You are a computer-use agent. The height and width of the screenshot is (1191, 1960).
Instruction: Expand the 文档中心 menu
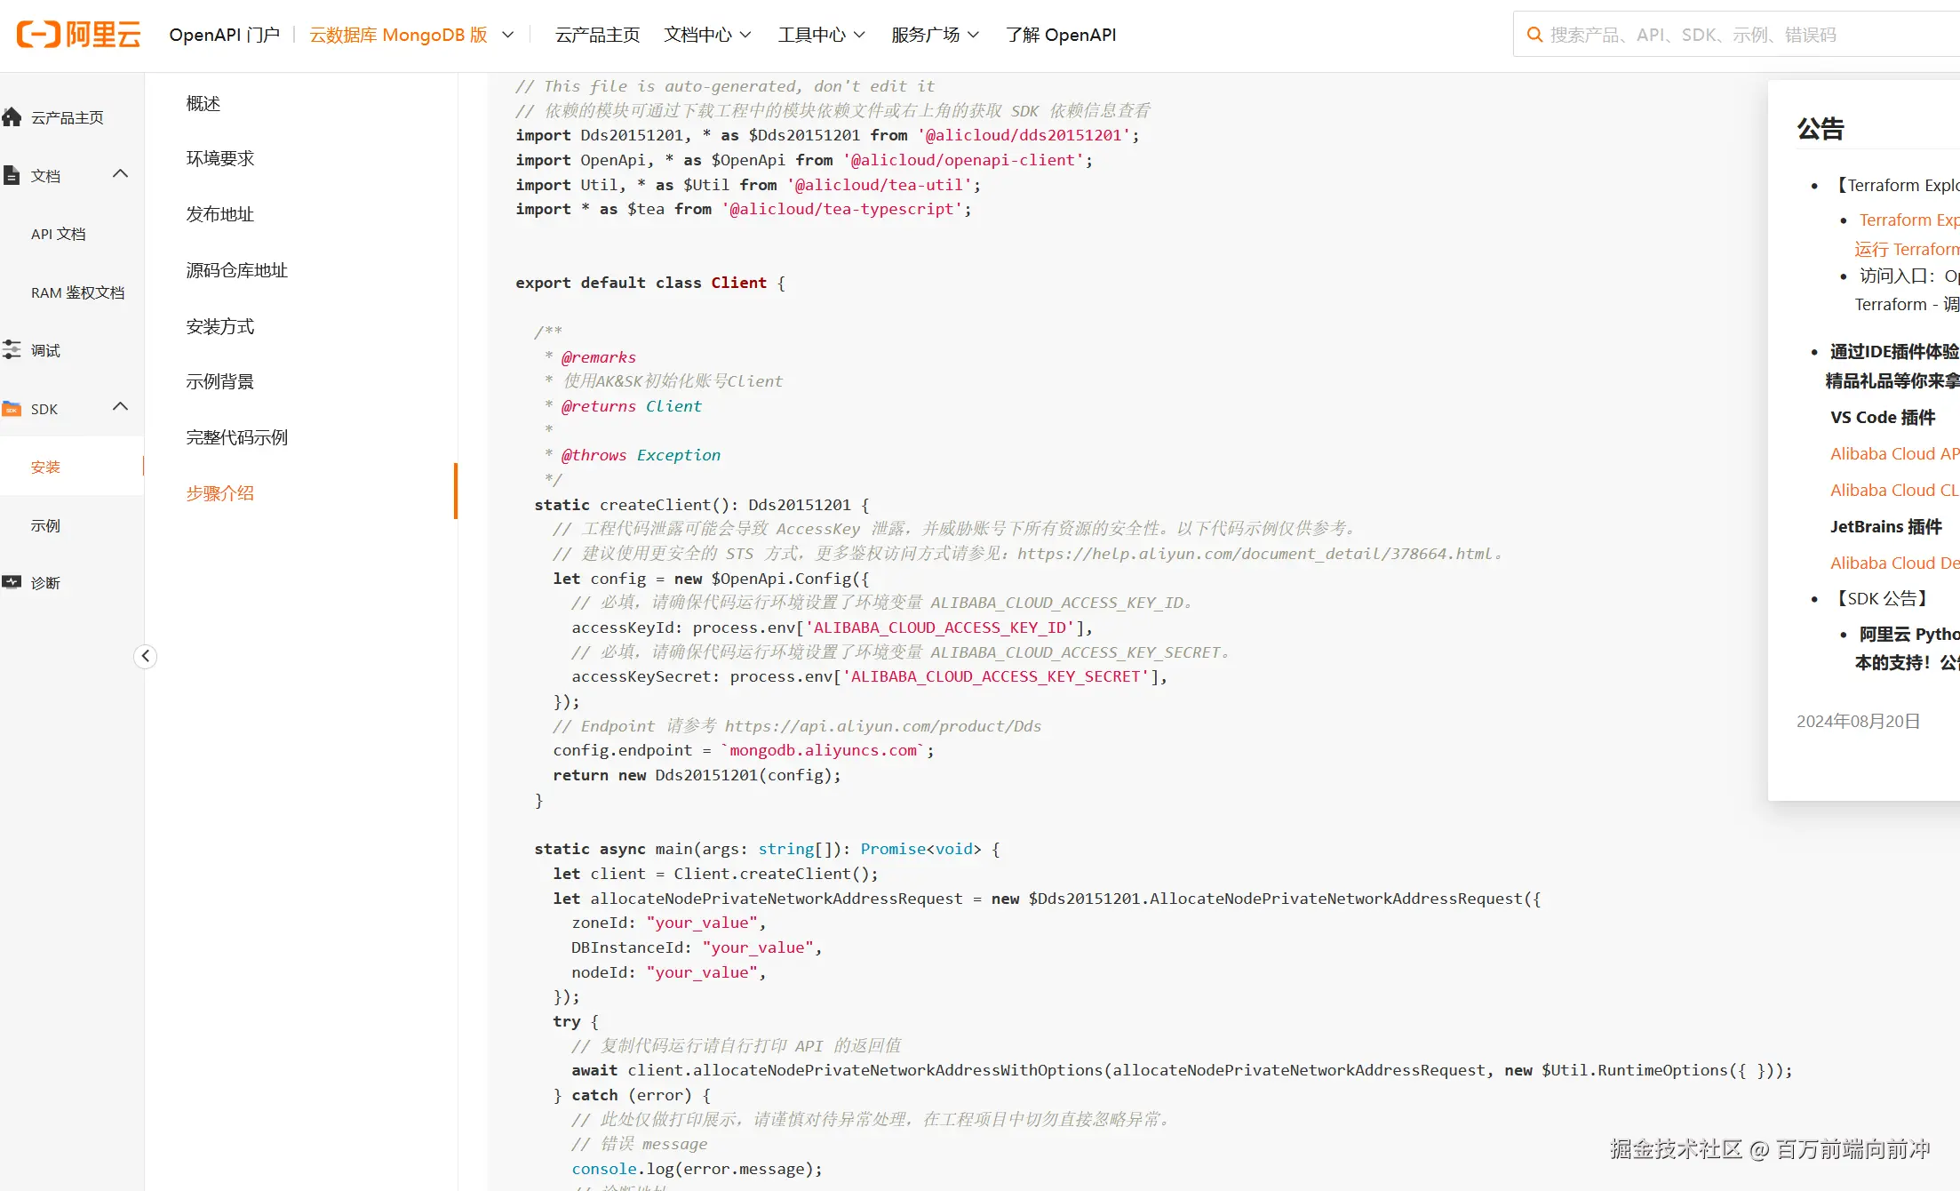point(707,35)
